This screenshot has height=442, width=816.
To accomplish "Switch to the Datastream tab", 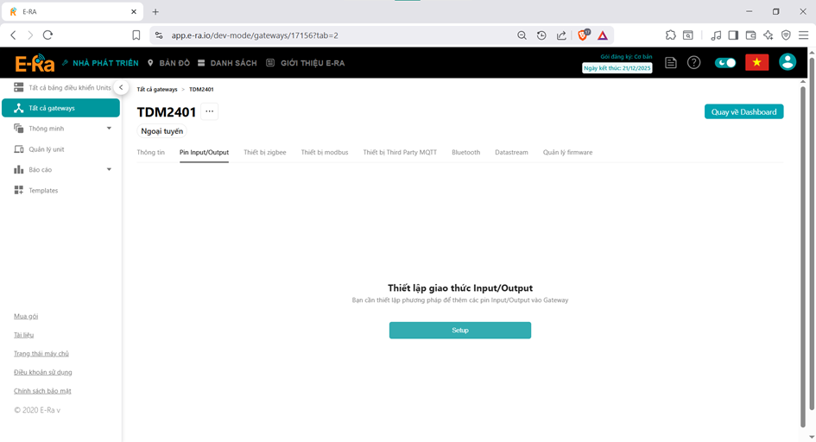I will (x=511, y=152).
